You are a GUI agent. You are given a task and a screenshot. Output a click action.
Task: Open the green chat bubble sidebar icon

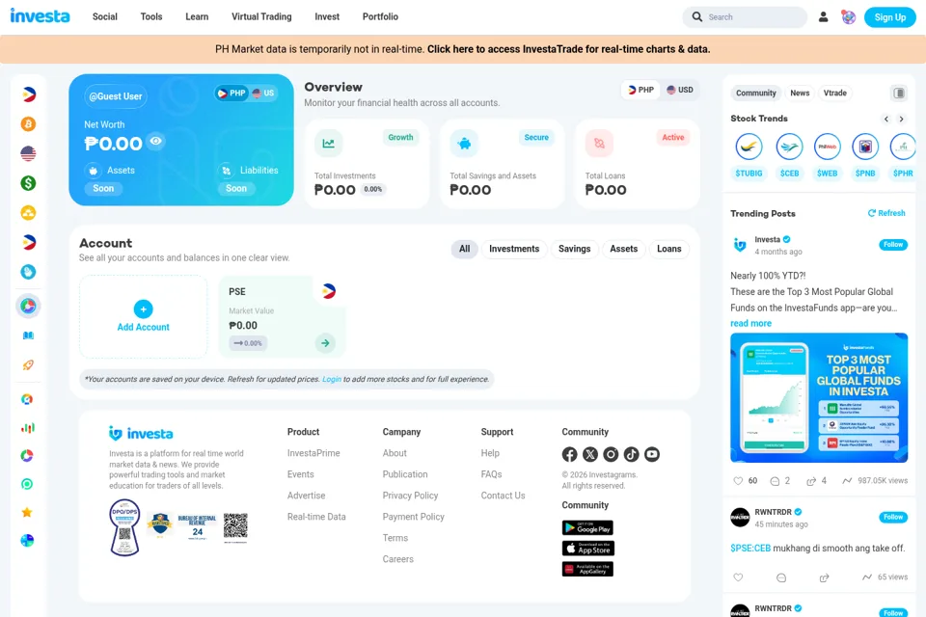coord(27,484)
